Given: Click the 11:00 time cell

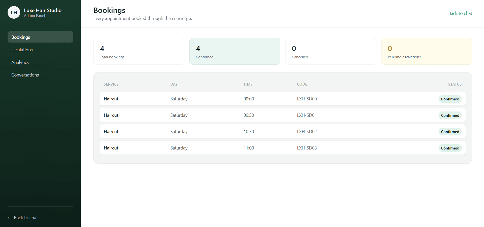Looking at the screenshot, I should [249, 148].
